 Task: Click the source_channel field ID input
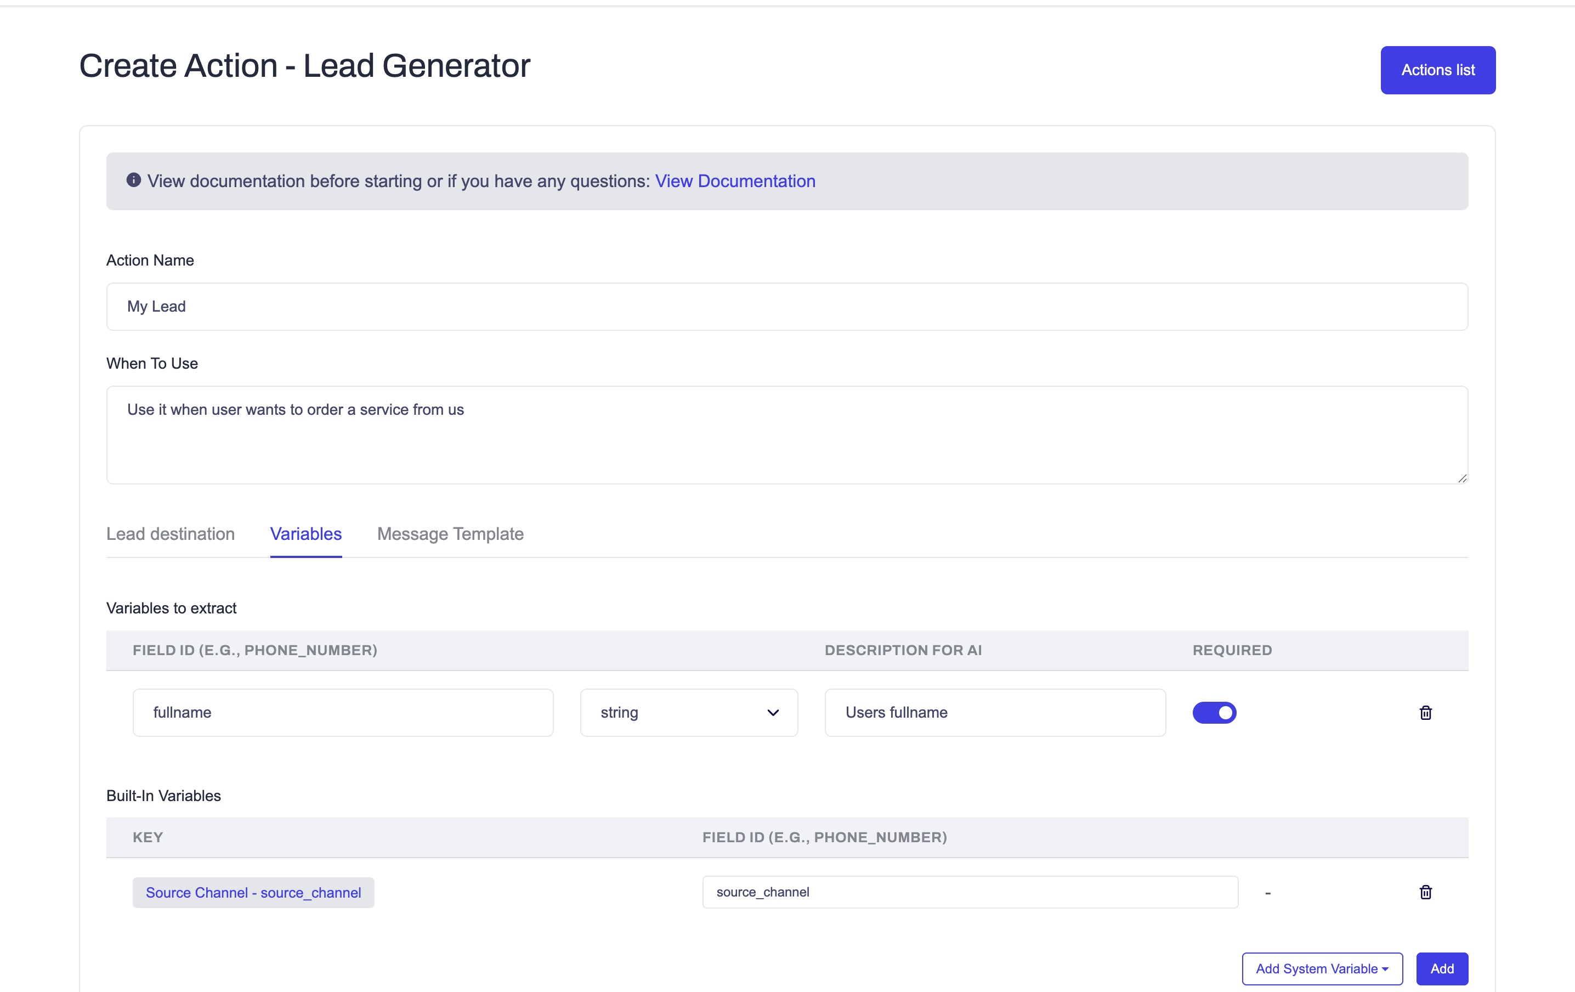tap(970, 892)
